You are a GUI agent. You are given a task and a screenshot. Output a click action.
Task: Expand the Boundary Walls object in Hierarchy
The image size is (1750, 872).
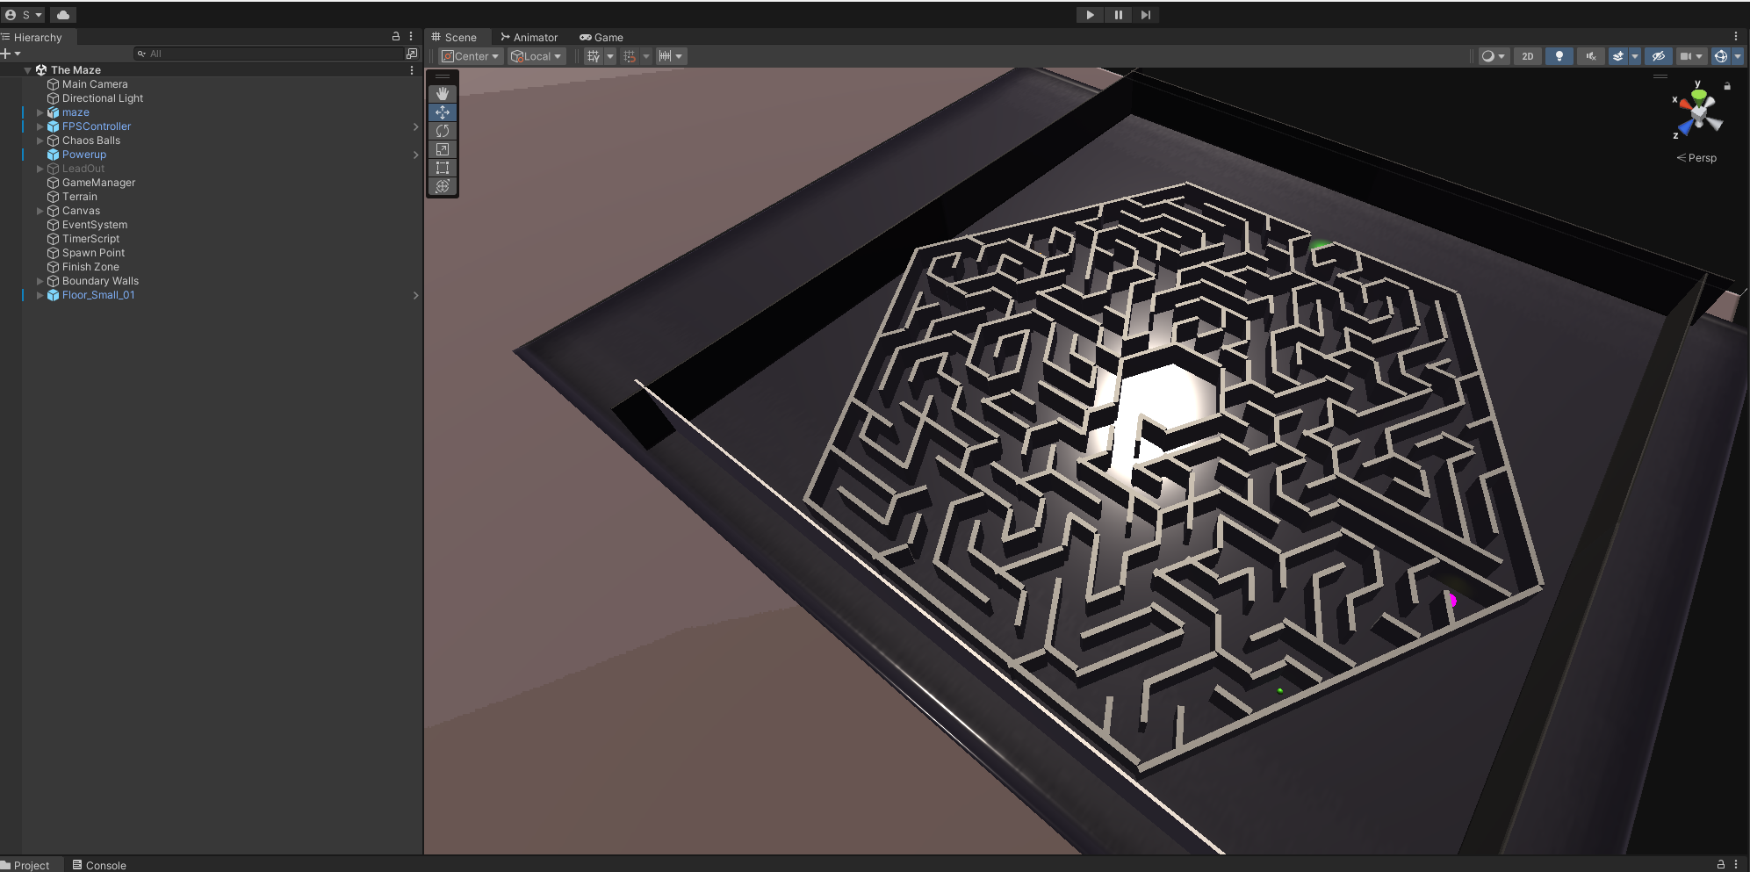coord(40,280)
